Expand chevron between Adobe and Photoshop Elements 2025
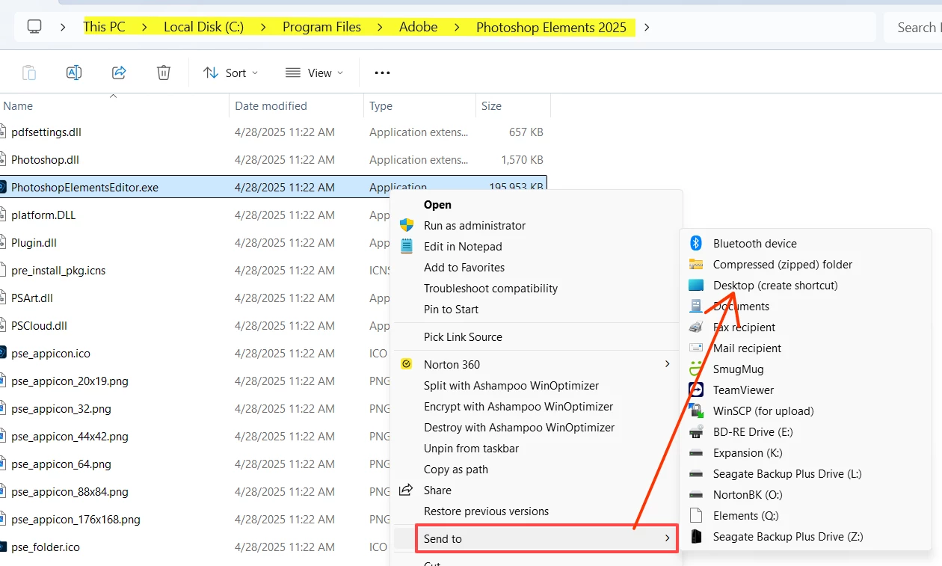942x566 pixels. [457, 27]
